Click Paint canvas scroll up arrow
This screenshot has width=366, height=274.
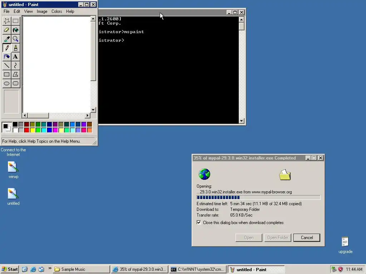point(93,19)
